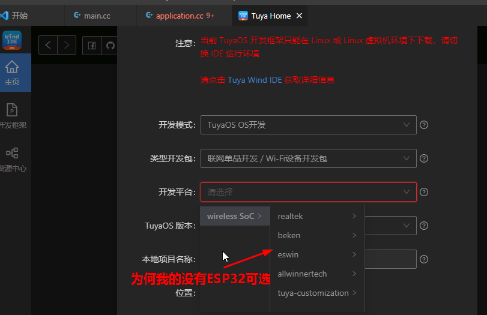Open the 开发平台 dropdown
The image size is (487, 315).
point(309,192)
